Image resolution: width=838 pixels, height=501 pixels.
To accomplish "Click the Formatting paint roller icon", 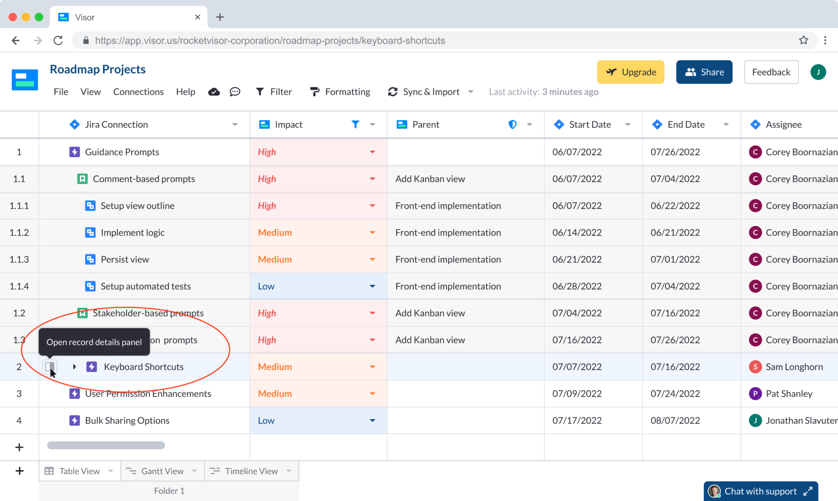I will point(315,92).
